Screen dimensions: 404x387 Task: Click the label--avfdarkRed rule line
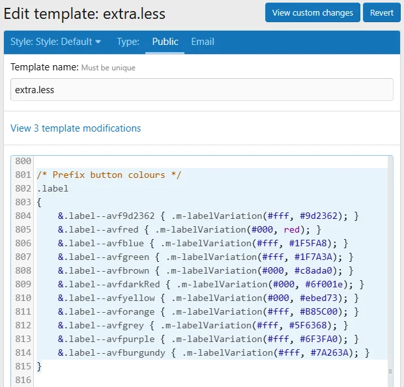(x=211, y=284)
